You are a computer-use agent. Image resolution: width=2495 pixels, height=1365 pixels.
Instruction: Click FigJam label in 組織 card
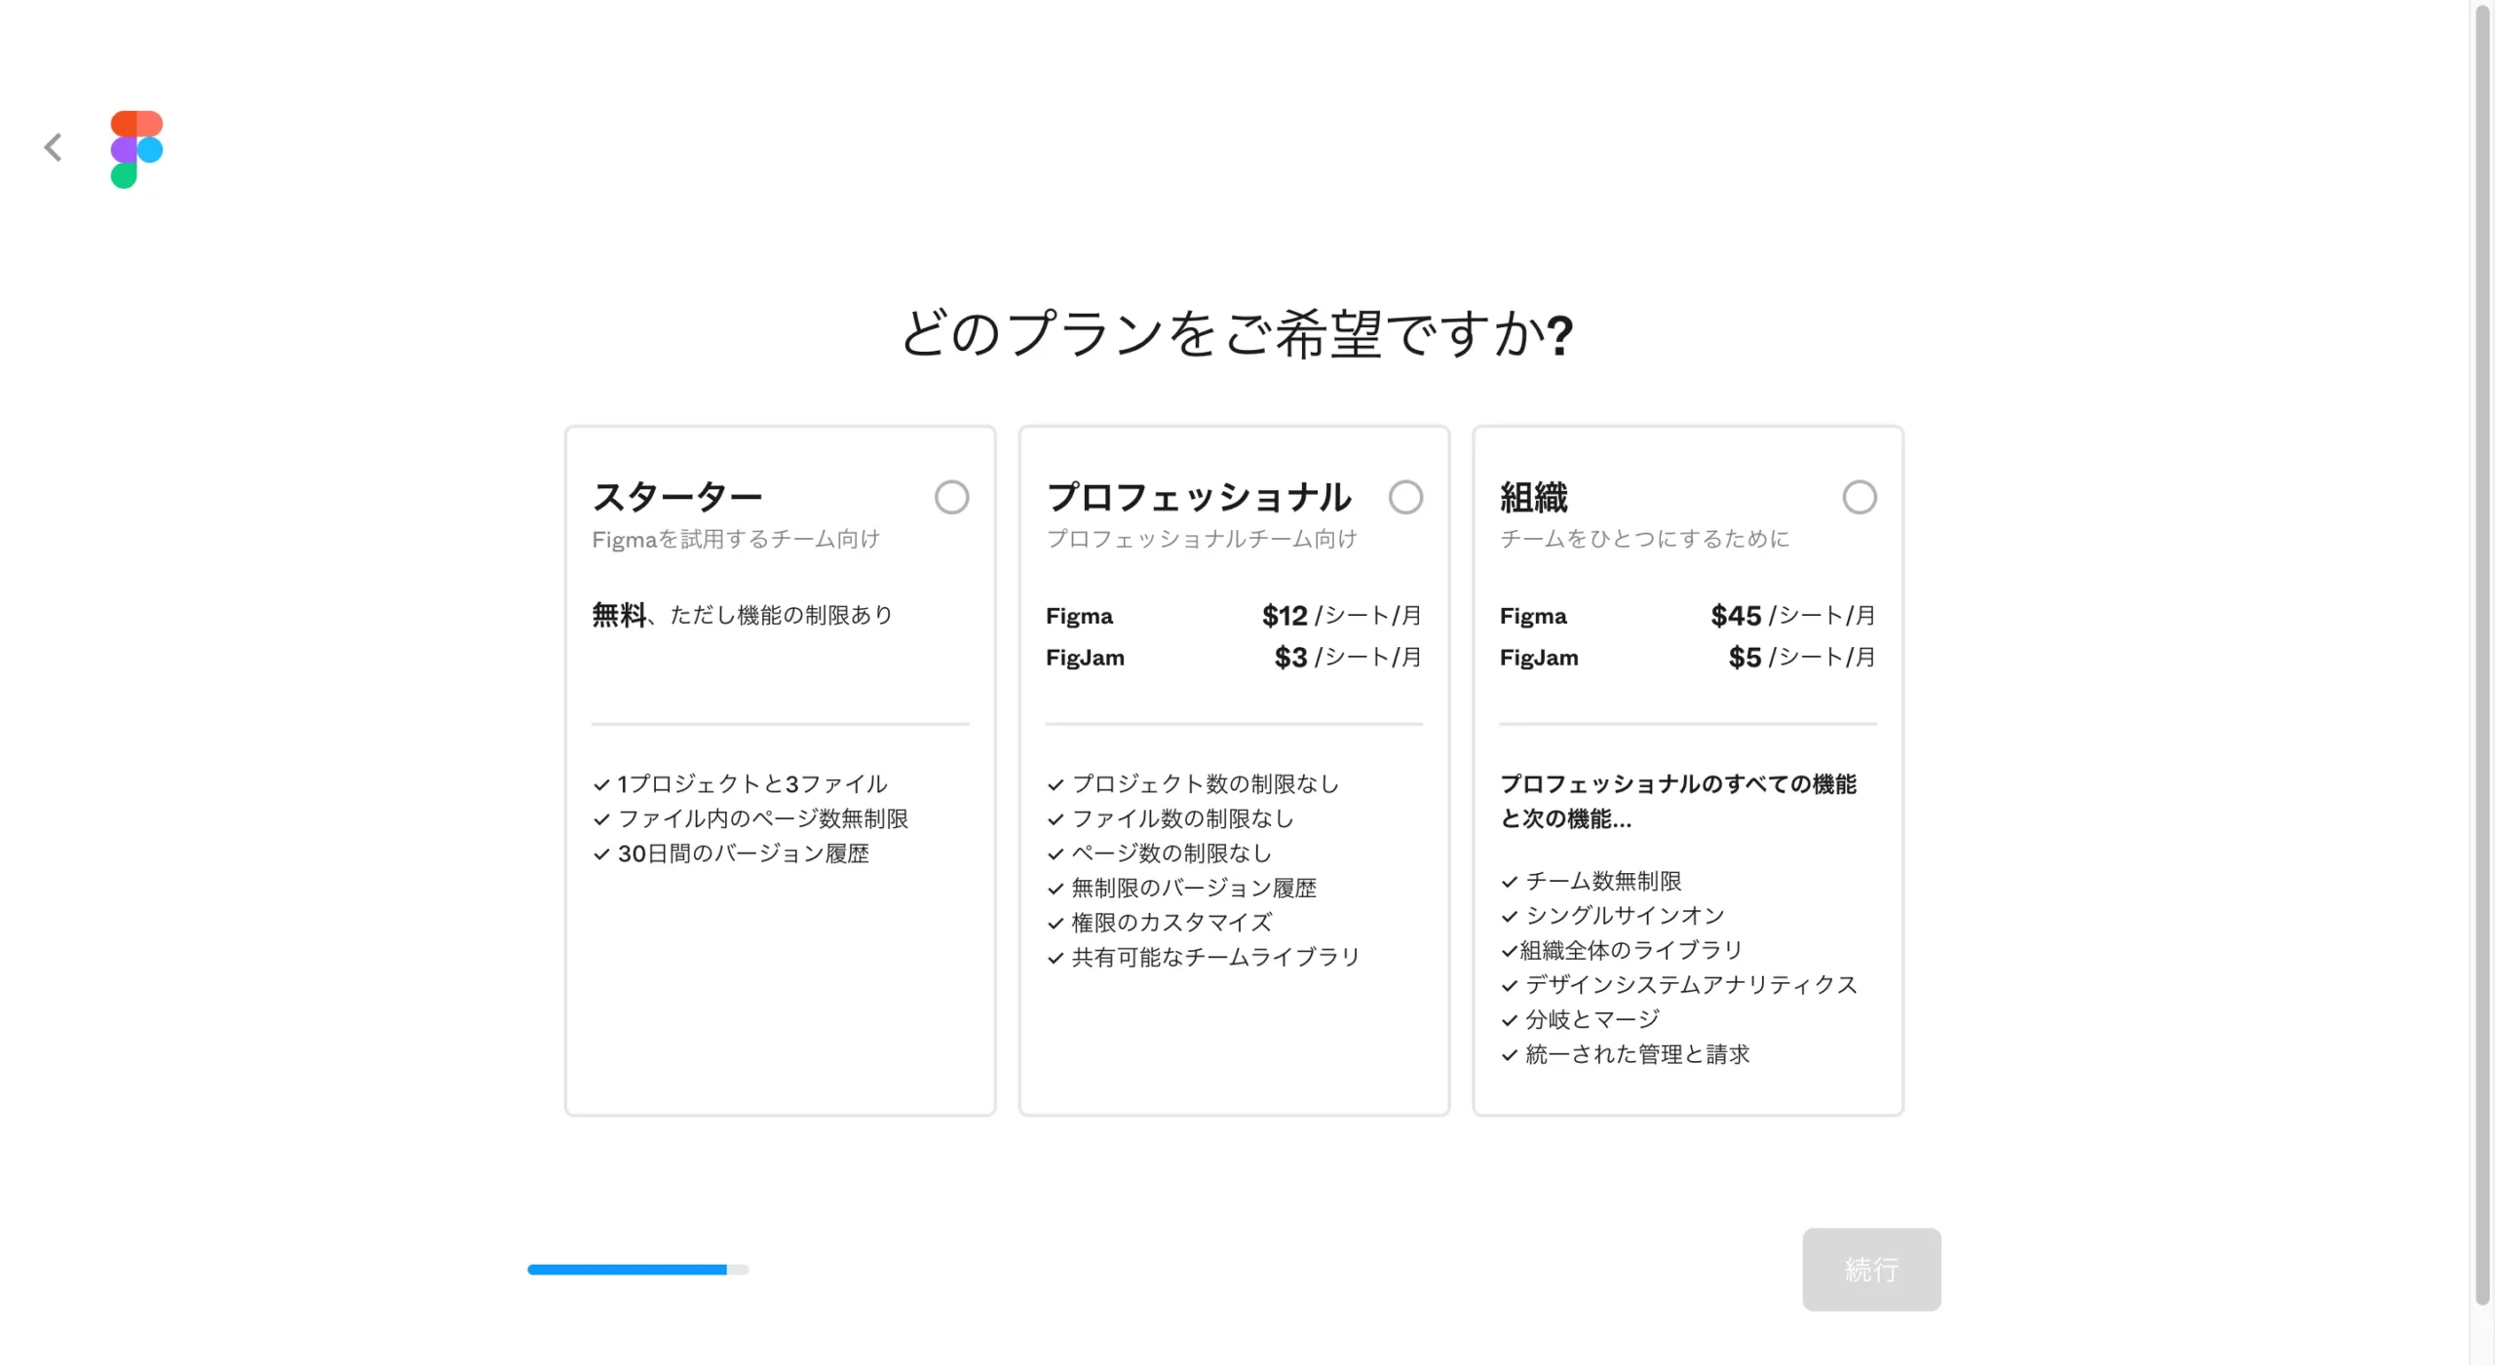(x=1539, y=658)
